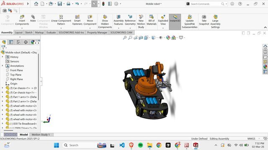Select the Top Plane in the tree
The height and width of the screenshot is (150, 268).
tap(16, 75)
